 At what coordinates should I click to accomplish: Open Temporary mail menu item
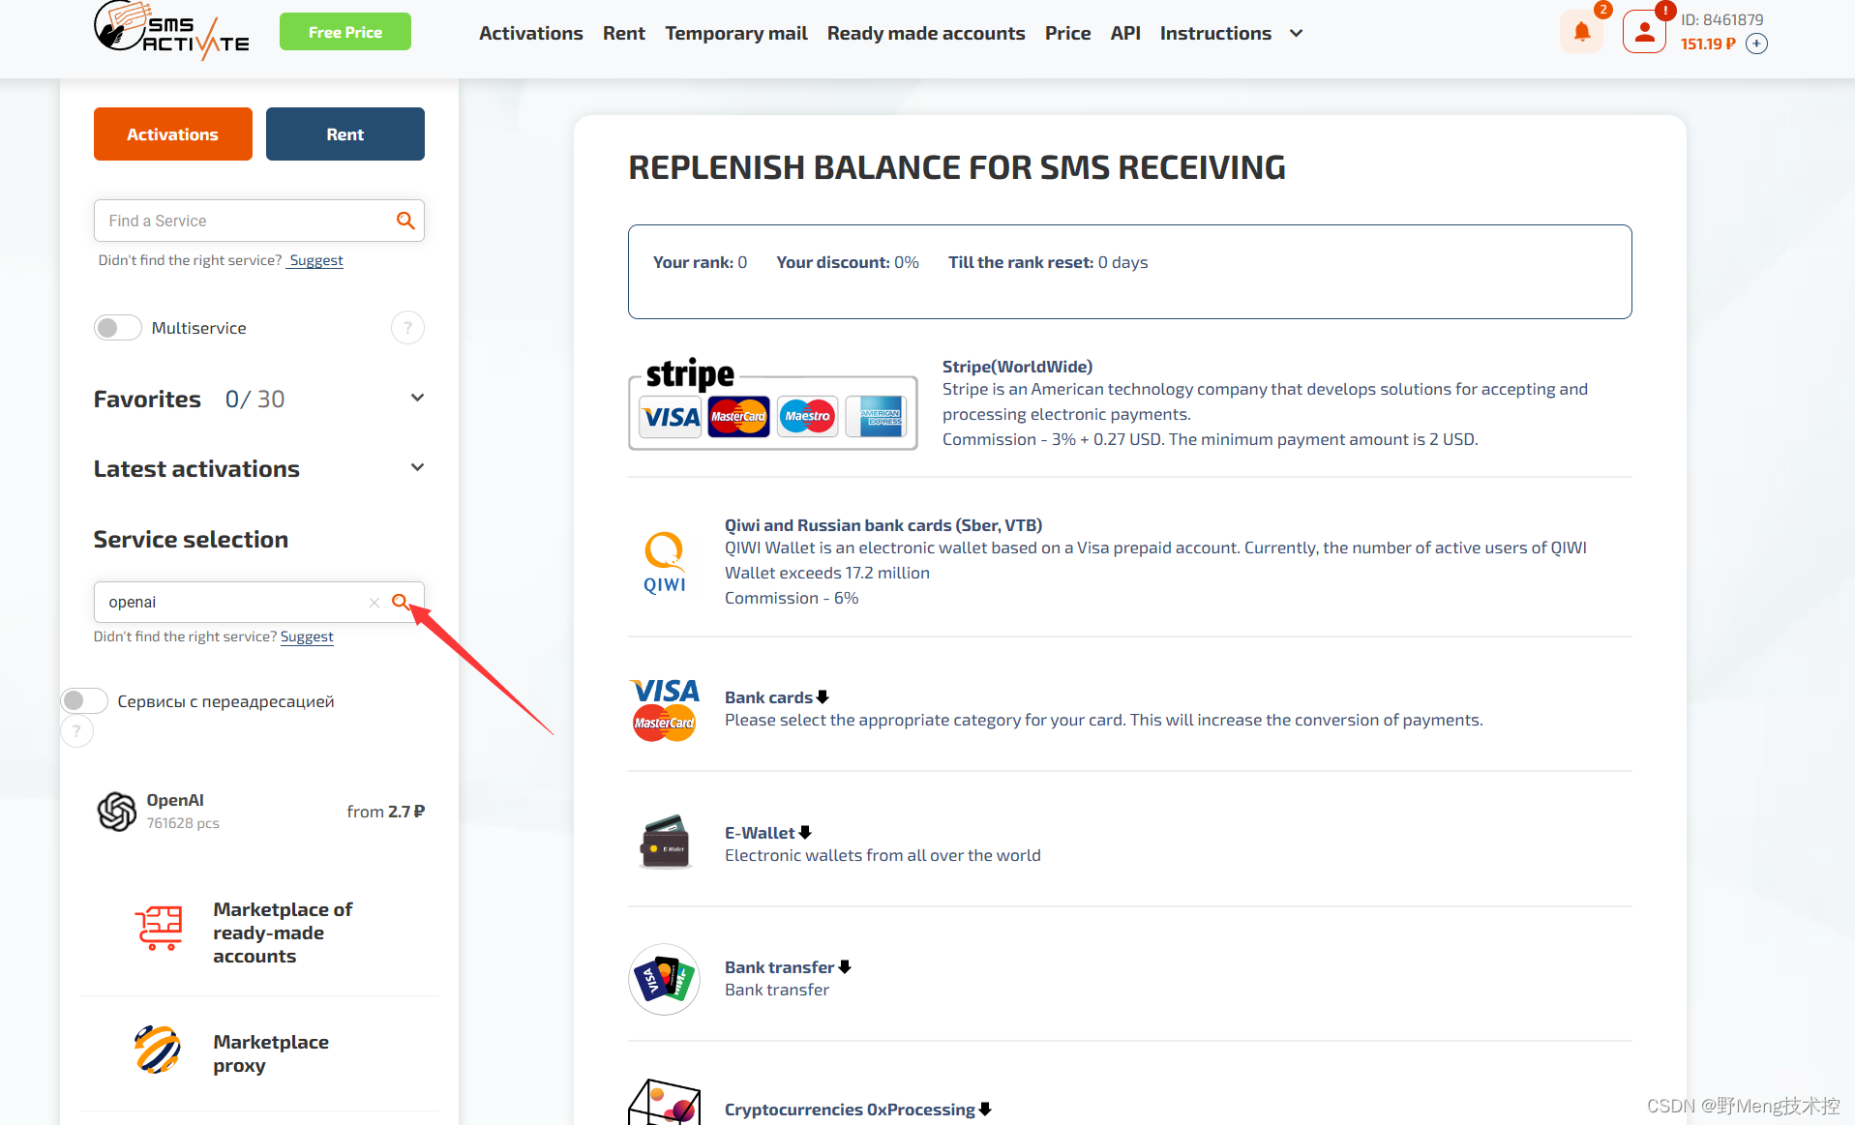(x=736, y=33)
